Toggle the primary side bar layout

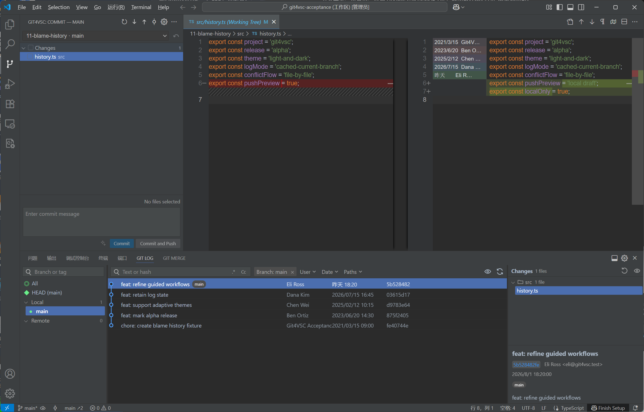coord(559,7)
